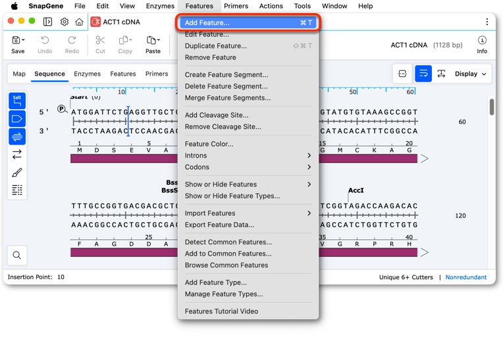Select Remove Feature menu entry
This screenshot has width=503, height=341.
[x=248, y=57]
